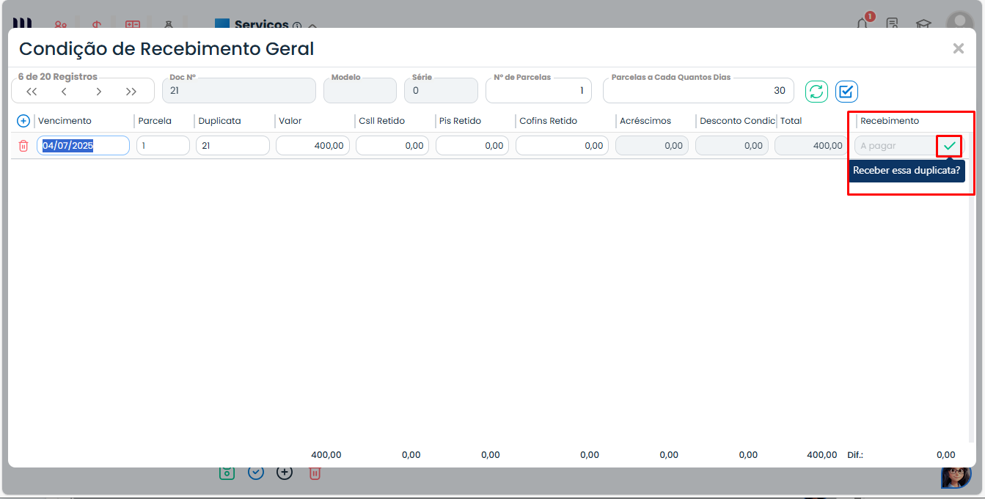This screenshot has width=985, height=499.
Task: Confirm receipt with the green checkmark
Action: (x=950, y=146)
